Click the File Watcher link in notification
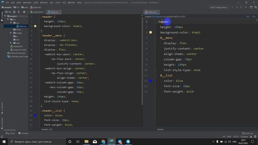258x145 pixels. [x=157, y=17]
